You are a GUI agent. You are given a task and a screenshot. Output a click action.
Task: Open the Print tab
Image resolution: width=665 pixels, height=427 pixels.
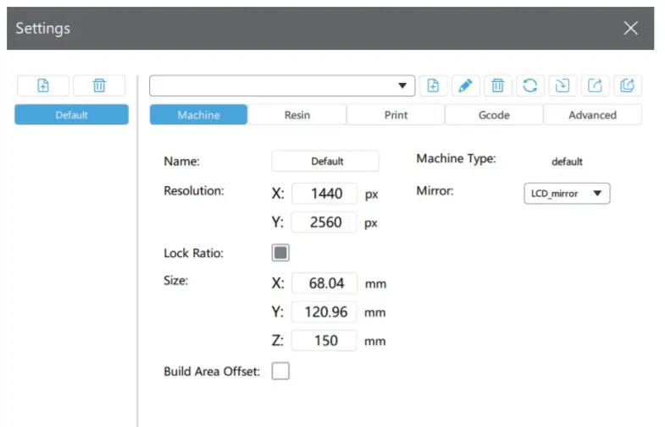(x=396, y=115)
